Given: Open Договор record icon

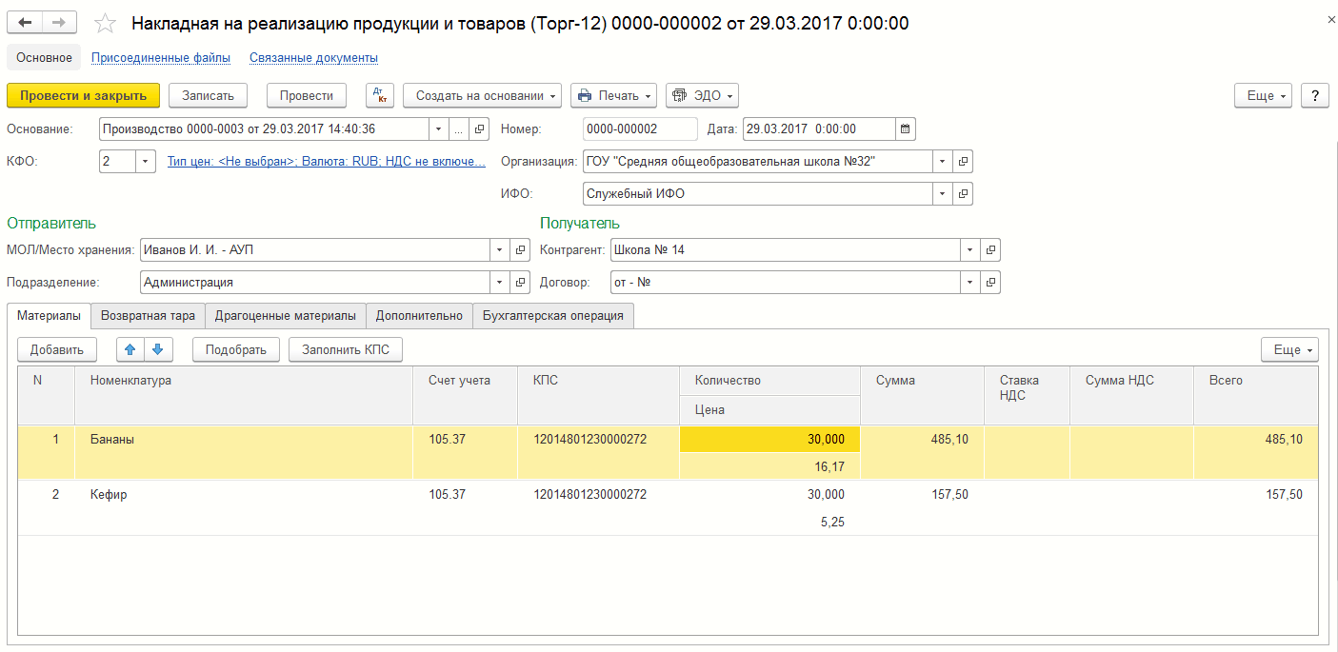Looking at the screenshot, I should (x=990, y=282).
